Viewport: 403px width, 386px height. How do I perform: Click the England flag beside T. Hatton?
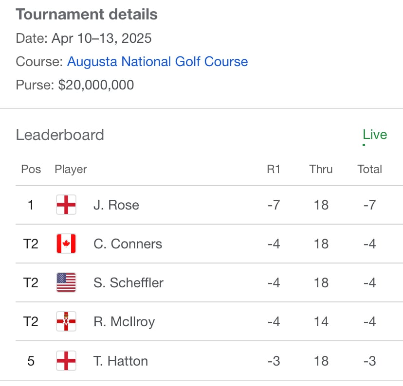point(66,361)
